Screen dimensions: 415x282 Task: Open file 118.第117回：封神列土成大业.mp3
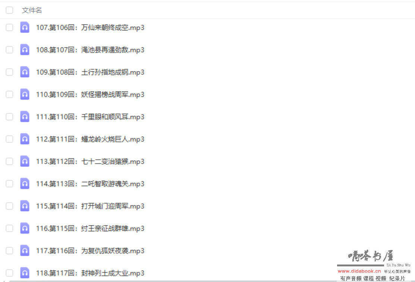(90, 273)
